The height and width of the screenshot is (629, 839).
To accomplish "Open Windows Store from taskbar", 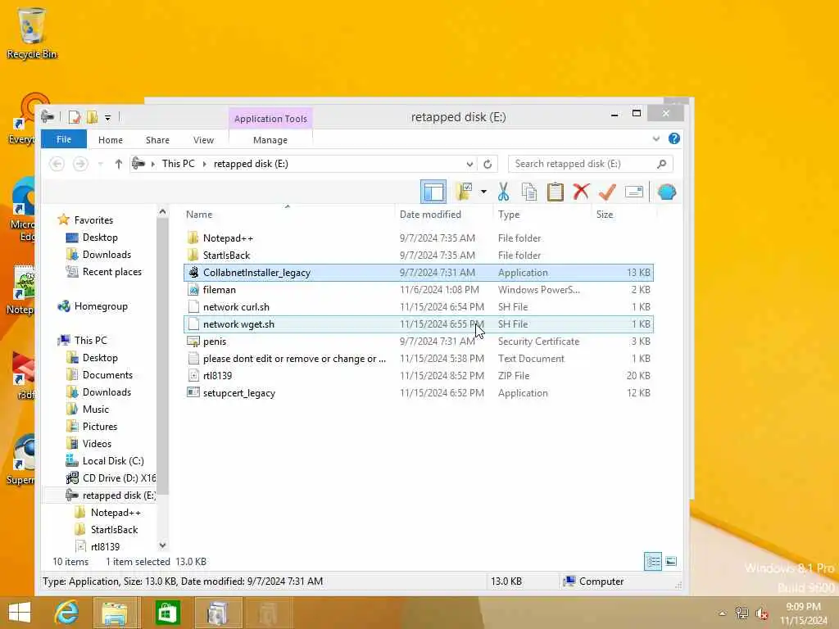I will [167, 613].
